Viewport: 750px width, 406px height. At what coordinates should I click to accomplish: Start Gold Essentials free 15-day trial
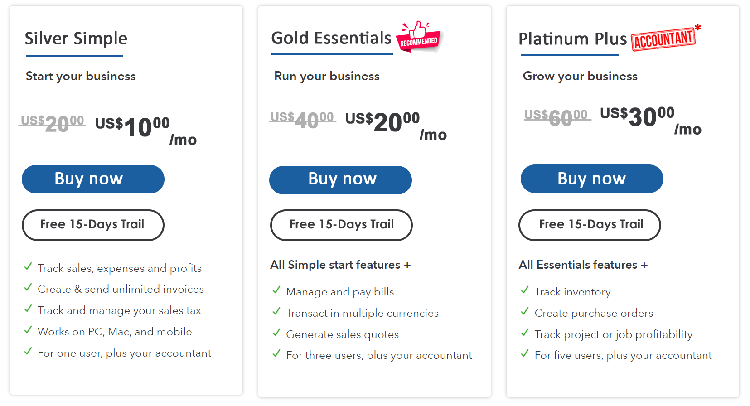coord(341,225)
